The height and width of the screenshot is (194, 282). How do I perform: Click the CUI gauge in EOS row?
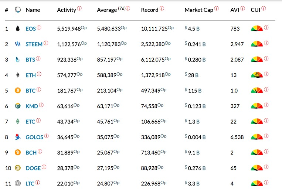click(257, 28)
